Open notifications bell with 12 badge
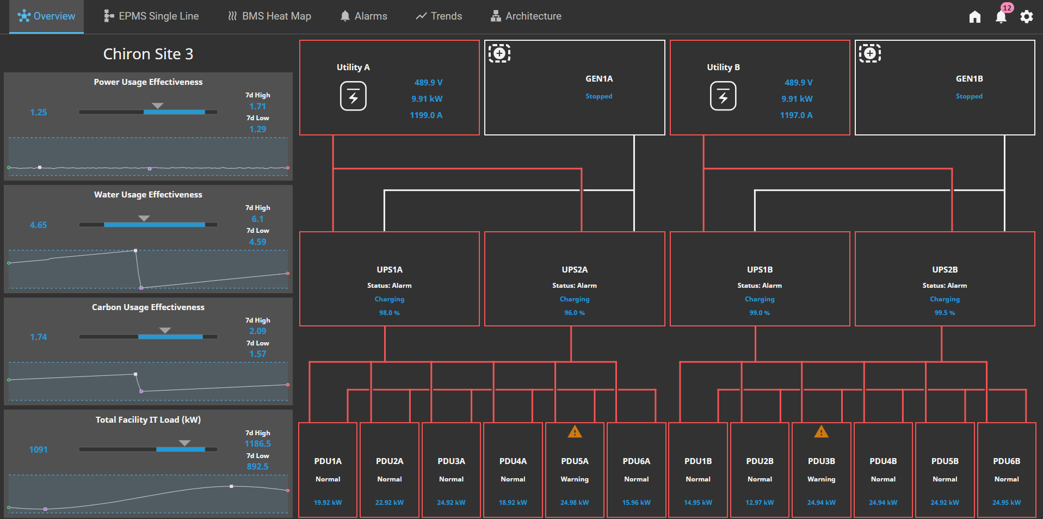1043x519 pixels. pos(1001,16)
